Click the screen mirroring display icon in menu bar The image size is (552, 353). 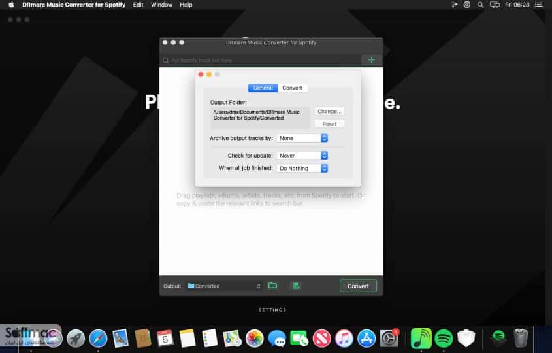click(495, 5)
